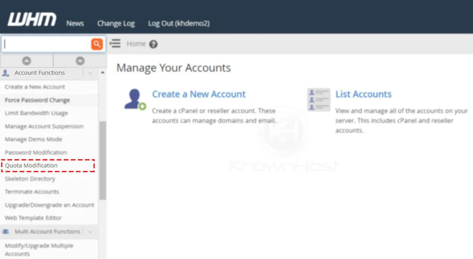
Task: Select Limit Bandwidth Usage in sidebar
Action: [36, 113]
